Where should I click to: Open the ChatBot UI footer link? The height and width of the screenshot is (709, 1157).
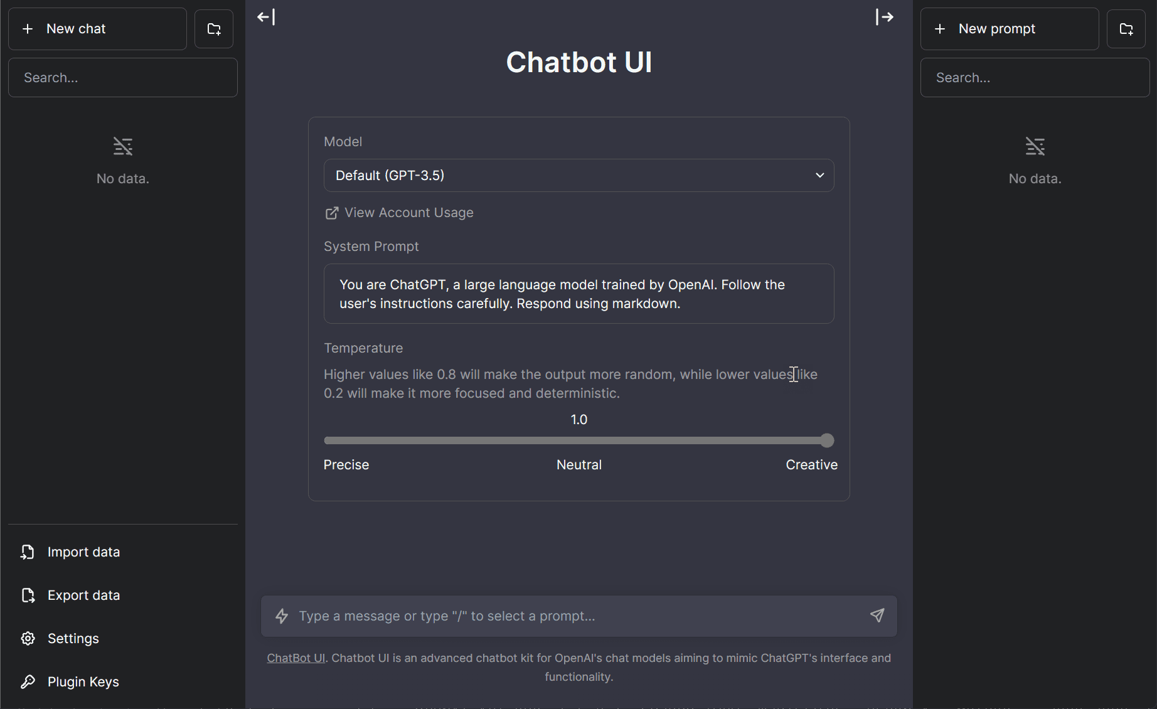point(296,658)
